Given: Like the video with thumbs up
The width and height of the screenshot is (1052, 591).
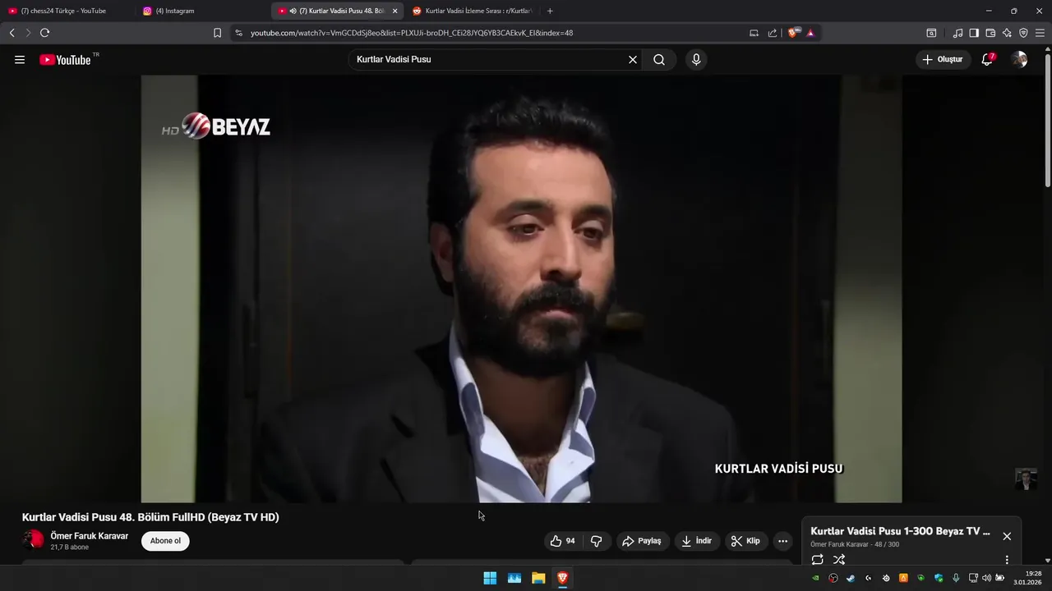Looking at the screenshot, I should (x=563, y=541).
